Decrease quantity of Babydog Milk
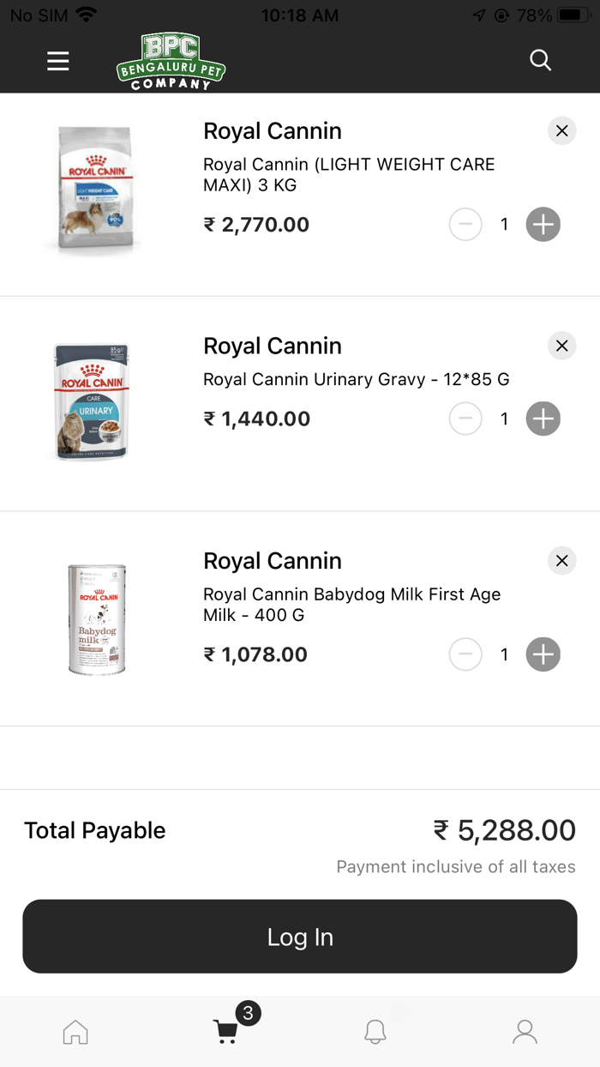The image size is (600, 1067). pos(465,654)
